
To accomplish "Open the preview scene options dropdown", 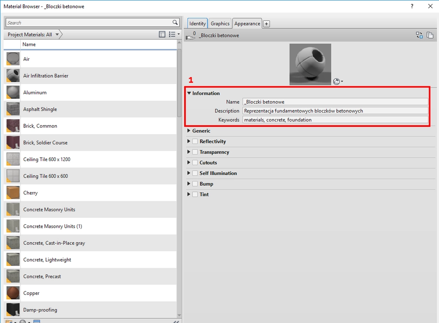I will (338, 81).
